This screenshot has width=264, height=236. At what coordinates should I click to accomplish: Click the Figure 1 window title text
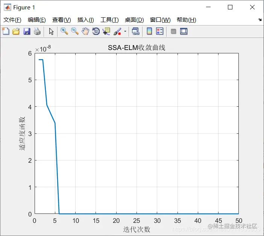[24, 8]
